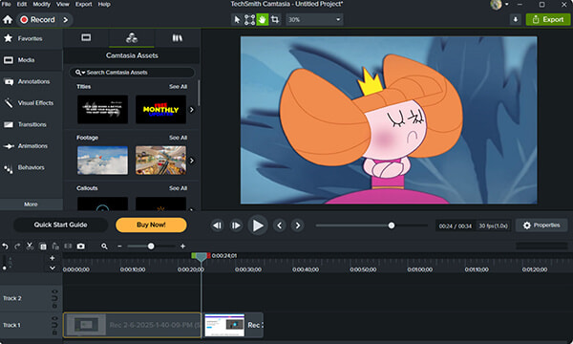Zoom out timeline with minus icon
Screen dimensions: 573x344
click(119, 247)
